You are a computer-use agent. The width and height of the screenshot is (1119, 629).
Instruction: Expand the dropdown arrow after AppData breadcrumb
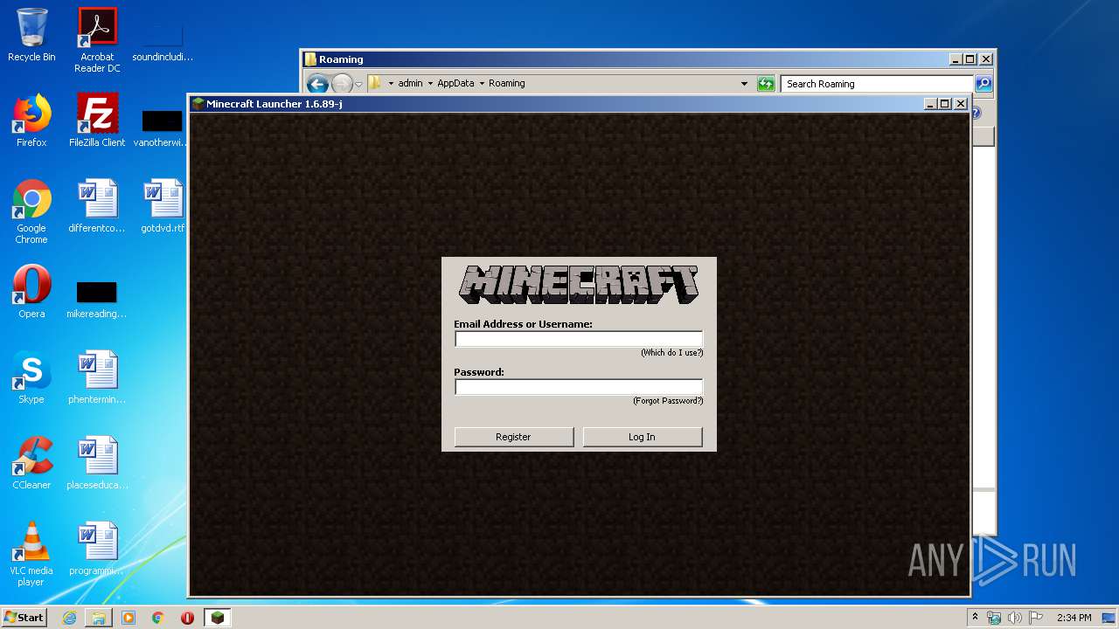(482, 84)
